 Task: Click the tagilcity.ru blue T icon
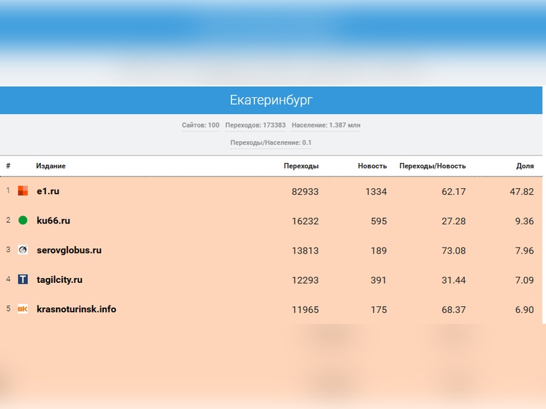(x=23, y=279)
